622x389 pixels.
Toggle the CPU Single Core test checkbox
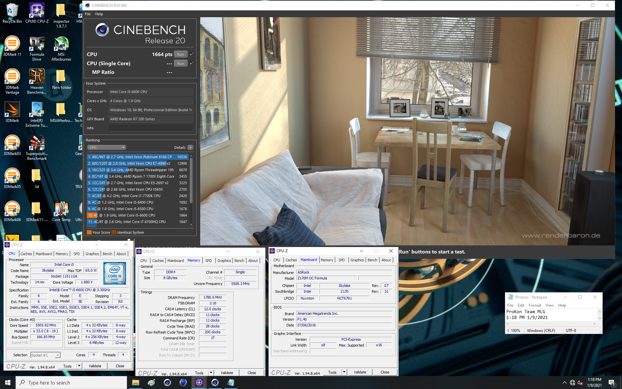pyautogui.click(x=191, y=63)
